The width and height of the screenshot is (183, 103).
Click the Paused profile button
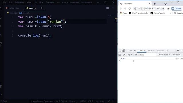pyautogui.click(x=177, y=9)
